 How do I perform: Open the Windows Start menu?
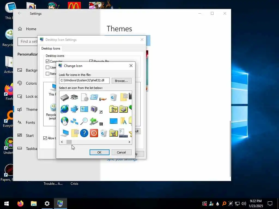(7, 204)
